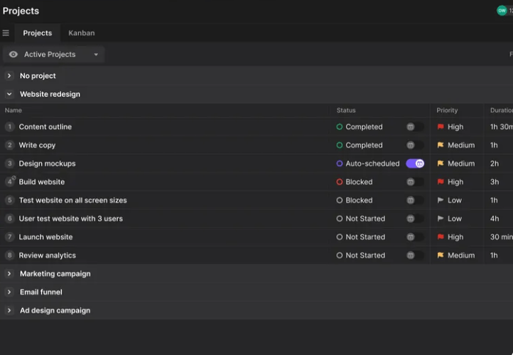Click the red High flag for Launch website
This screenshot has height=355, width=513.
441,237
